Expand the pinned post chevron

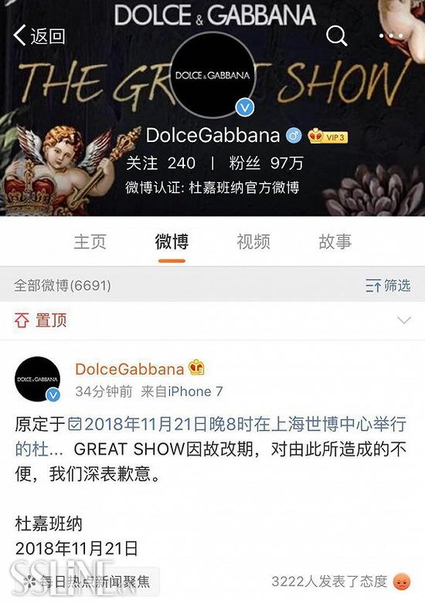point(404,320)
